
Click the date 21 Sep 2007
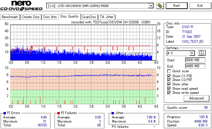coord(191,37)
